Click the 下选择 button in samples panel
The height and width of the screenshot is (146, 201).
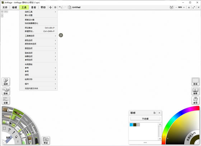[145, 119]
